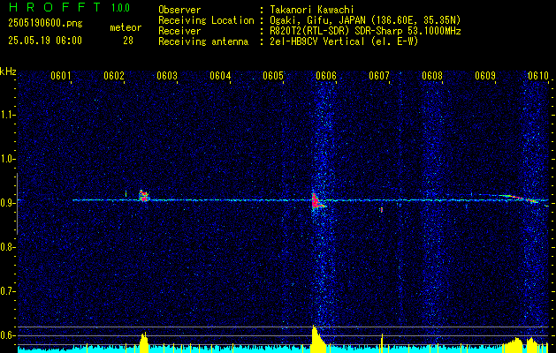
Task: Click the meteor echo burst after 0602
Action: click(144, 196)
